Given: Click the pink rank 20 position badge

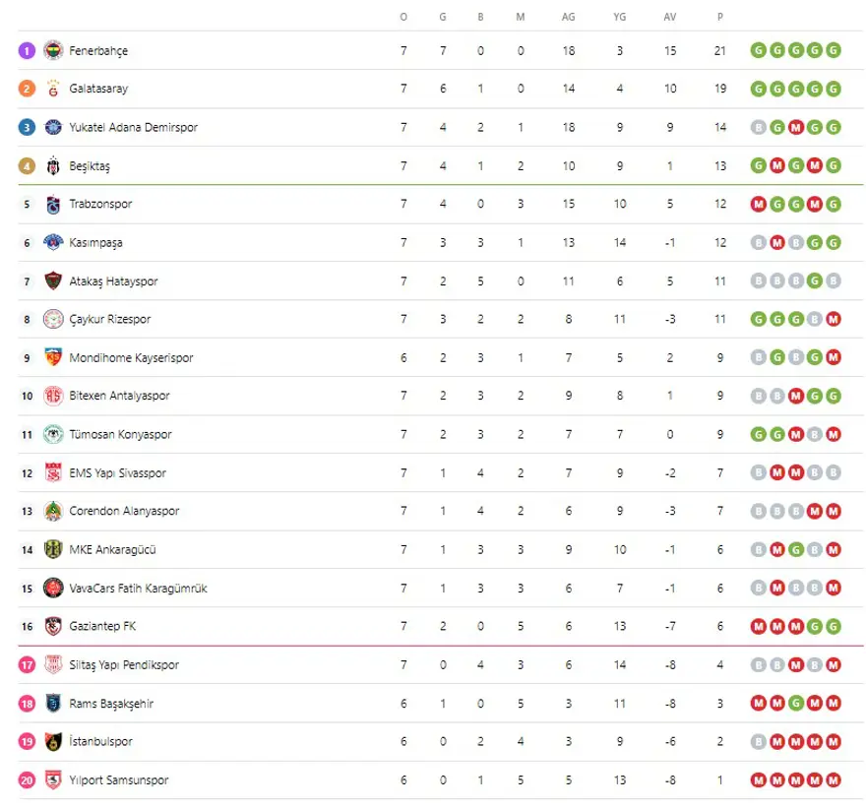Looking at the screenshot, I should click(x=27, y=780).
